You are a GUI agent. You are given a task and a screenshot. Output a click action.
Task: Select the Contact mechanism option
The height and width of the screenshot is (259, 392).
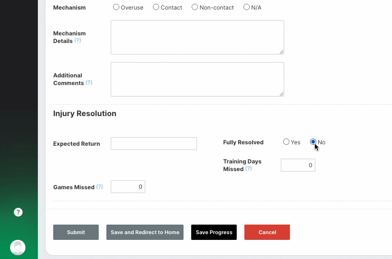click(x=156, y=7)
